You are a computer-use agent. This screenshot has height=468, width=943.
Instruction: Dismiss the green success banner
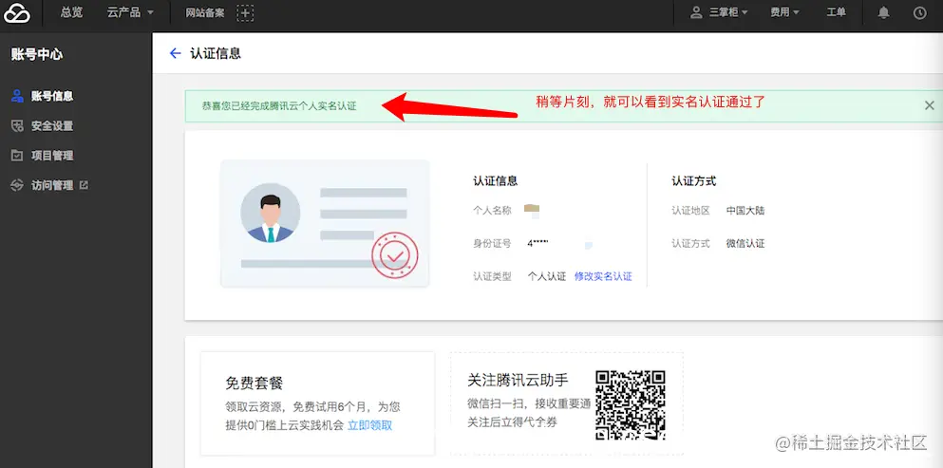click(929, 106)
